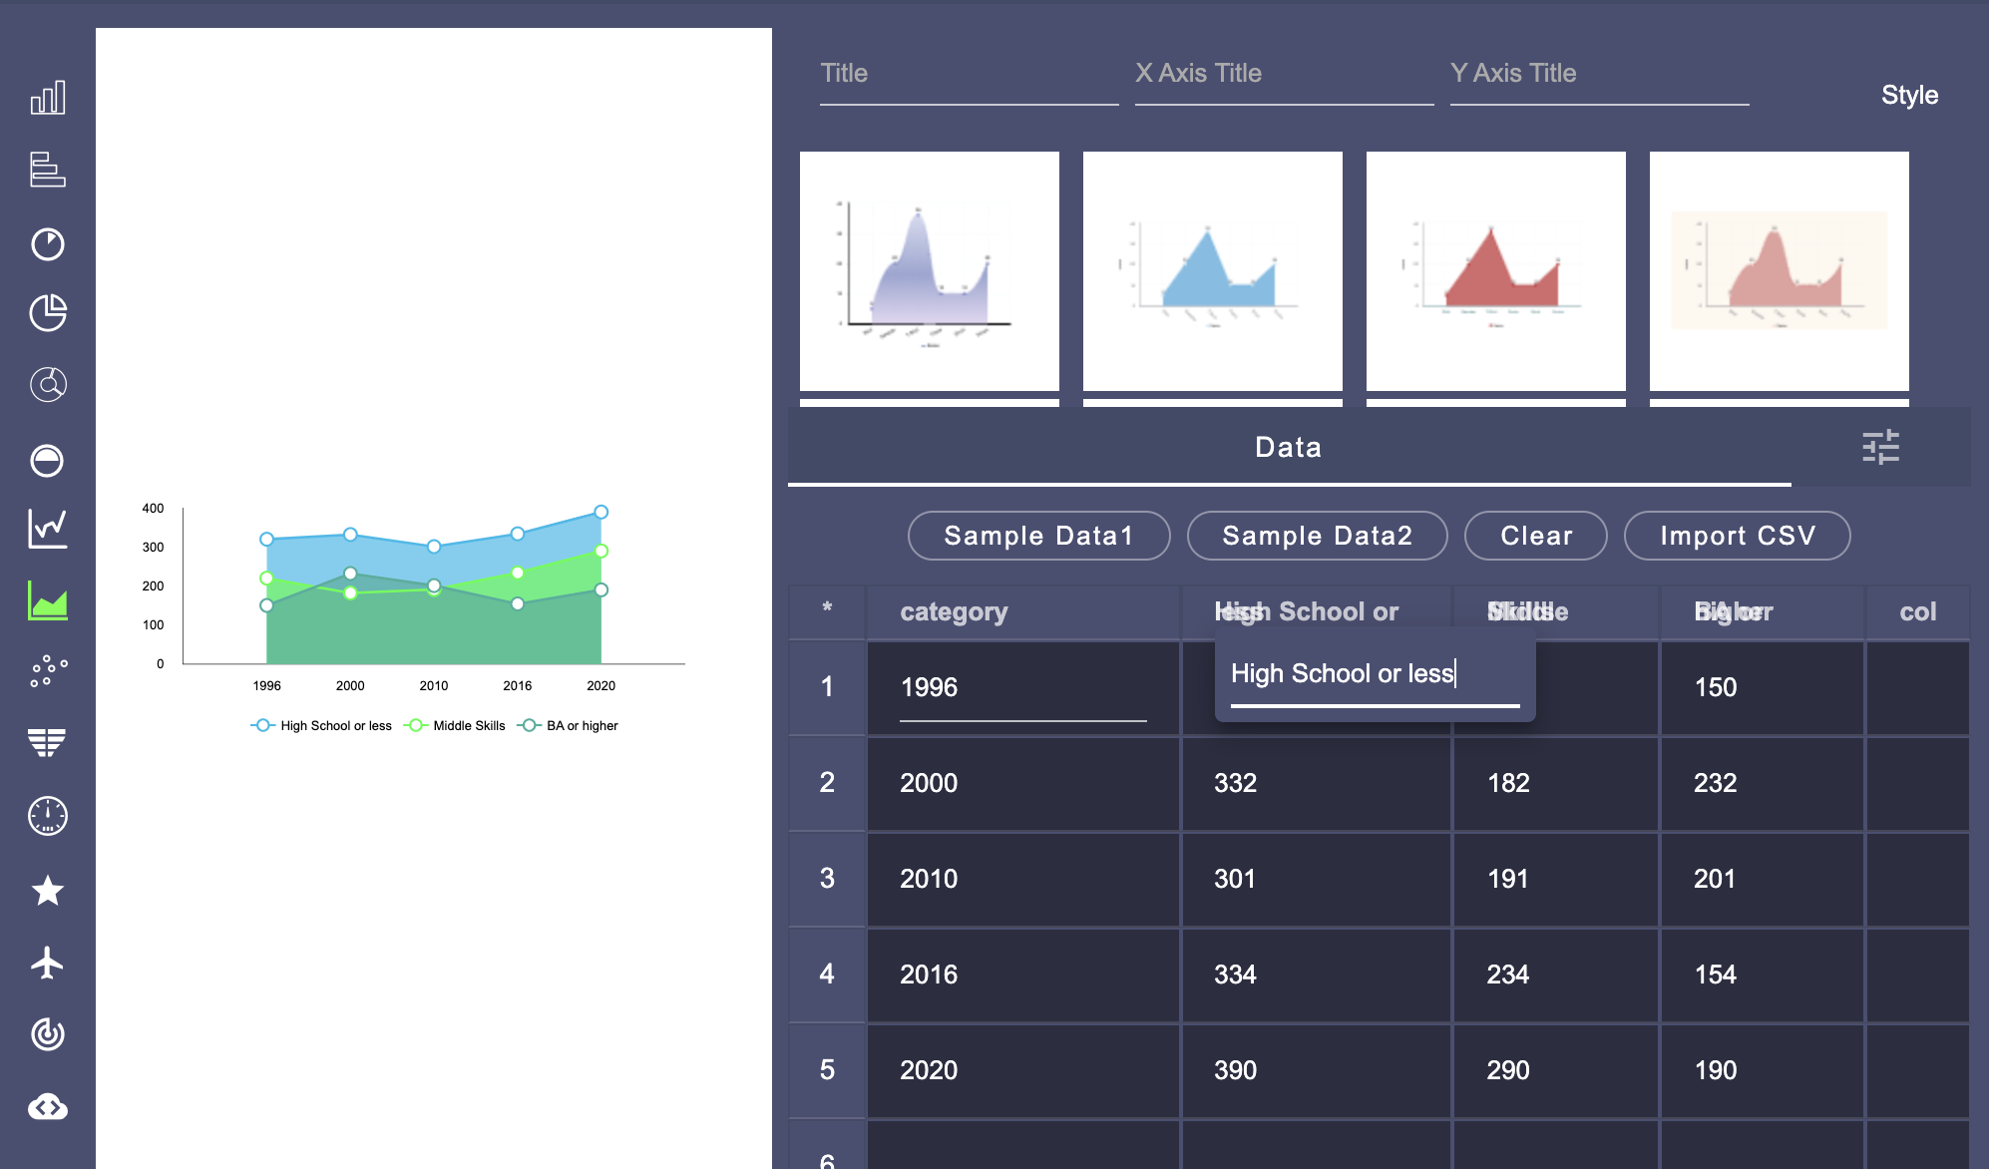Load Sample Data1
Screen dimensions: 1989x1169
[x=1038, y=536]
